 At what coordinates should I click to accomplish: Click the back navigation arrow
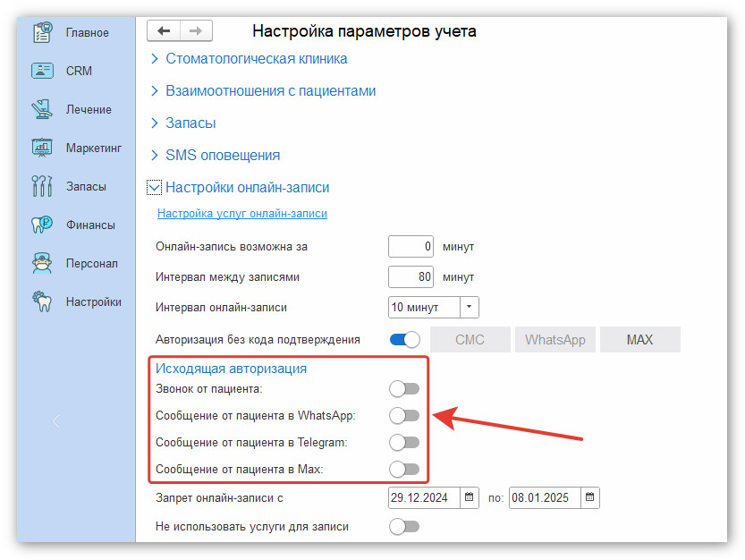[x=164, y=30]
